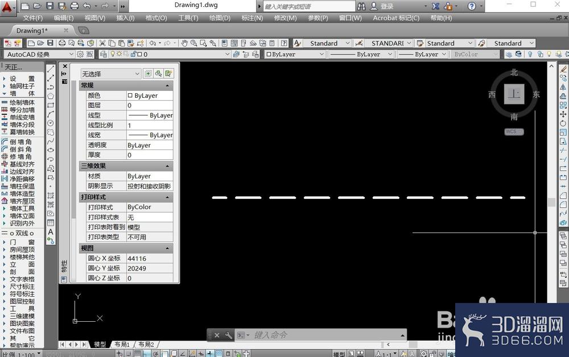Image resolution: width=569 pixels, height=357 pixels.
Task: Click the 登录 sign-in link
Action: click(x=387, y=6)
